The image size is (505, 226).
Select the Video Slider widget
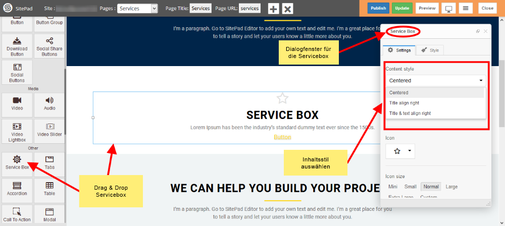49,131
